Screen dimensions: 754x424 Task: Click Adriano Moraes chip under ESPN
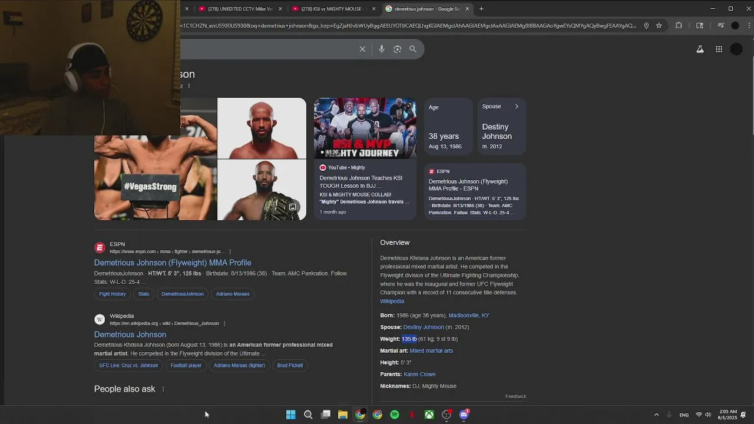tap(233, 294)
